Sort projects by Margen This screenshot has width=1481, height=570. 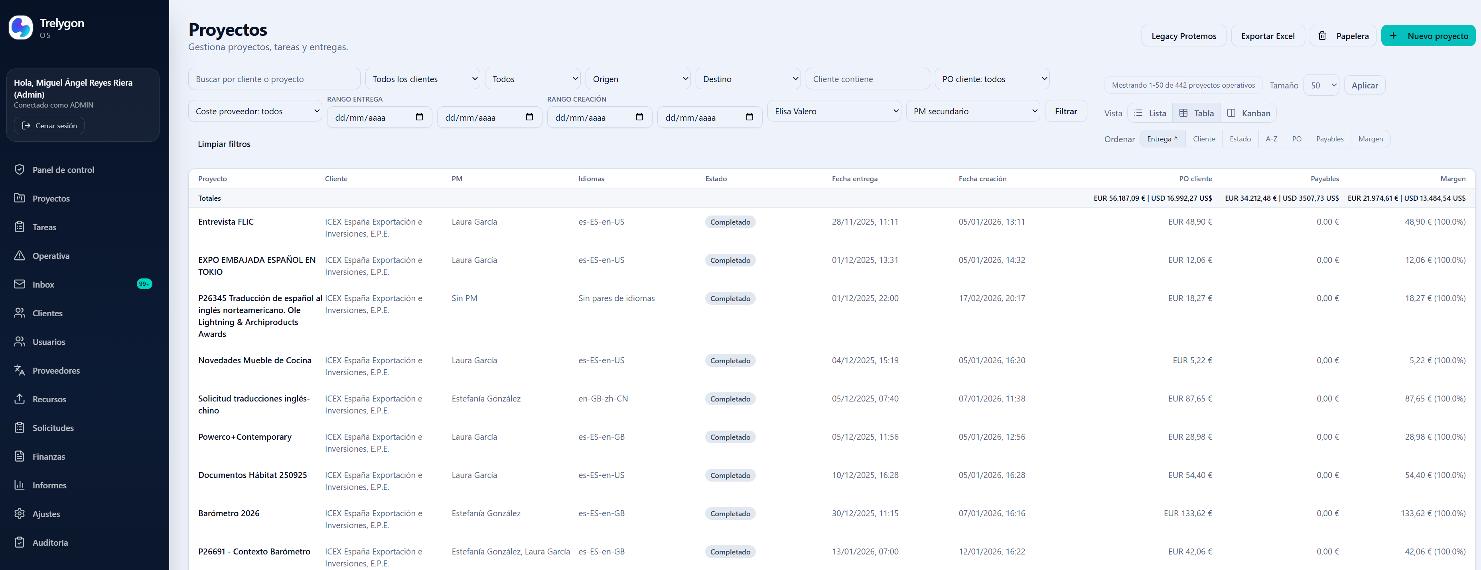[x=1371, y=138]
